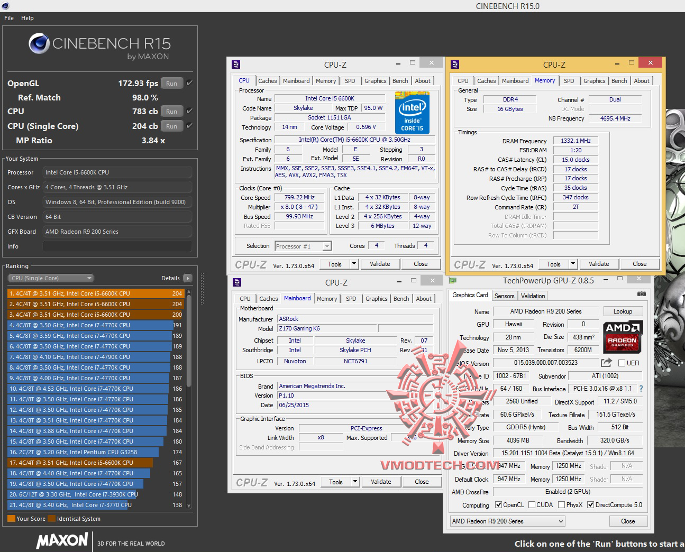Screen dimensions: 685x552
Task: Switch to Graphics tab in the CPU-Z Mainboard window
Action: tap(377, 299)
